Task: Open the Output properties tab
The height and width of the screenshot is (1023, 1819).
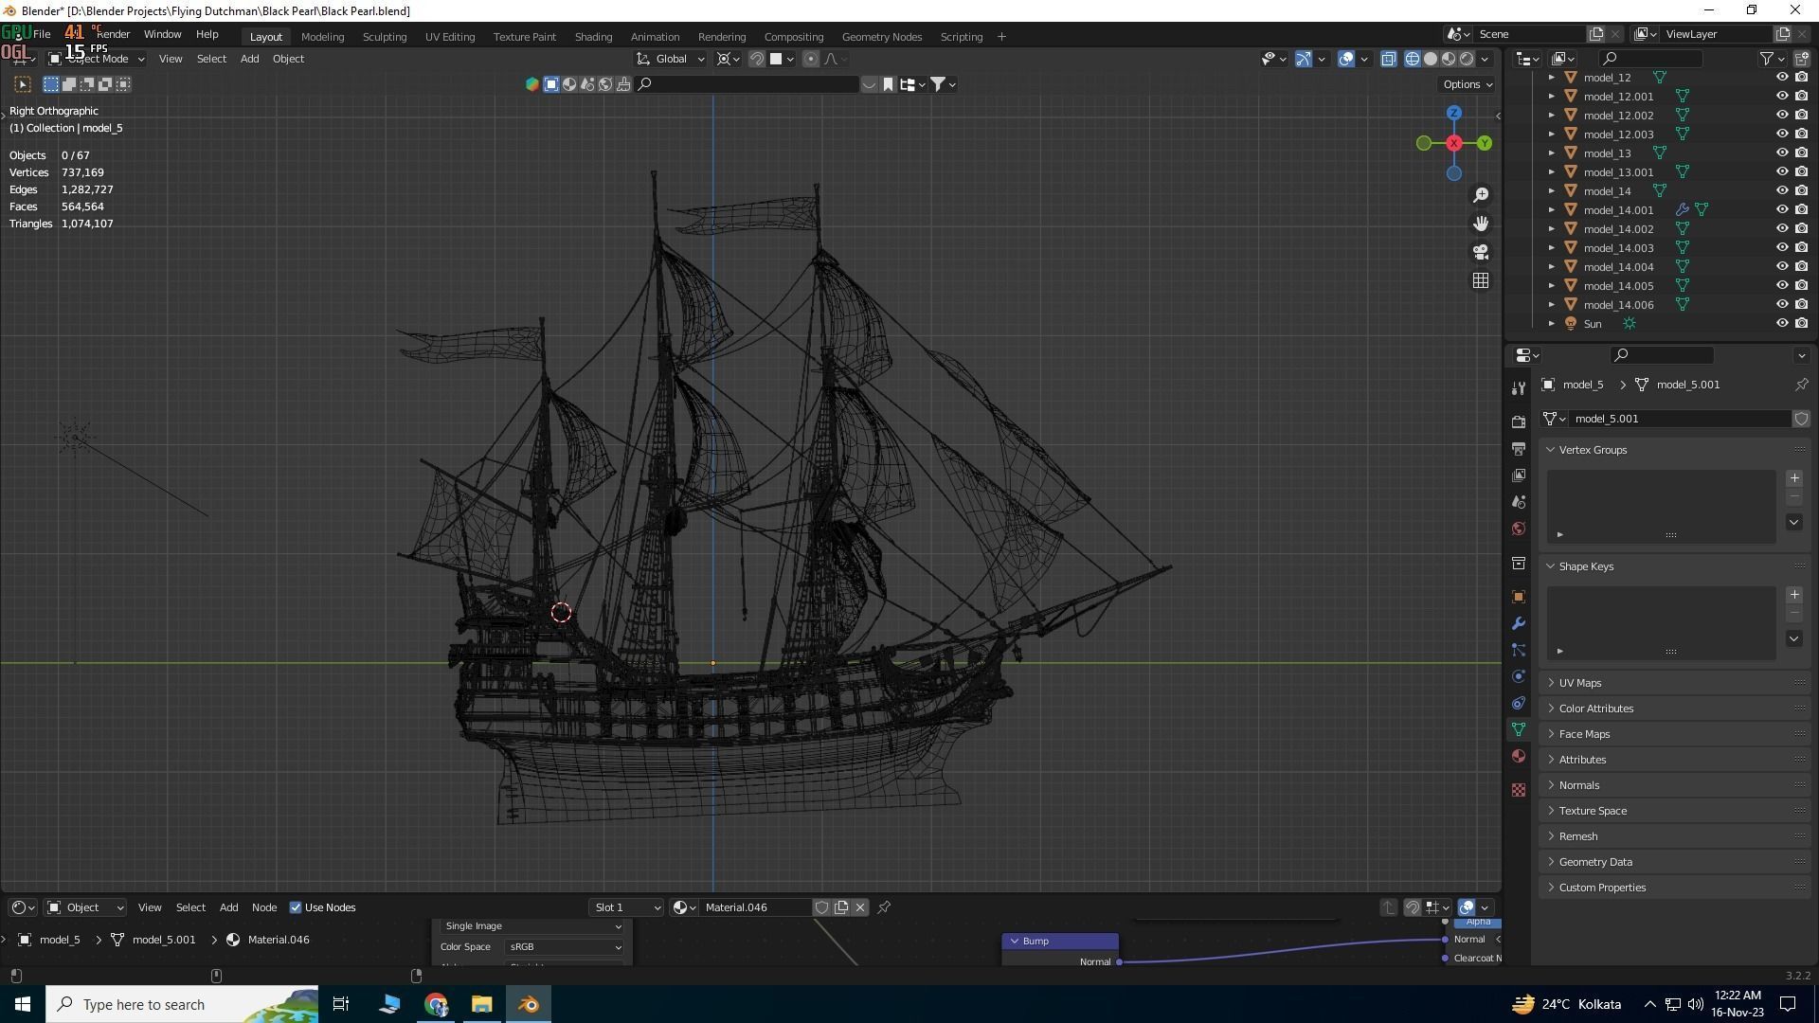Action: (x=1519, y=448)
